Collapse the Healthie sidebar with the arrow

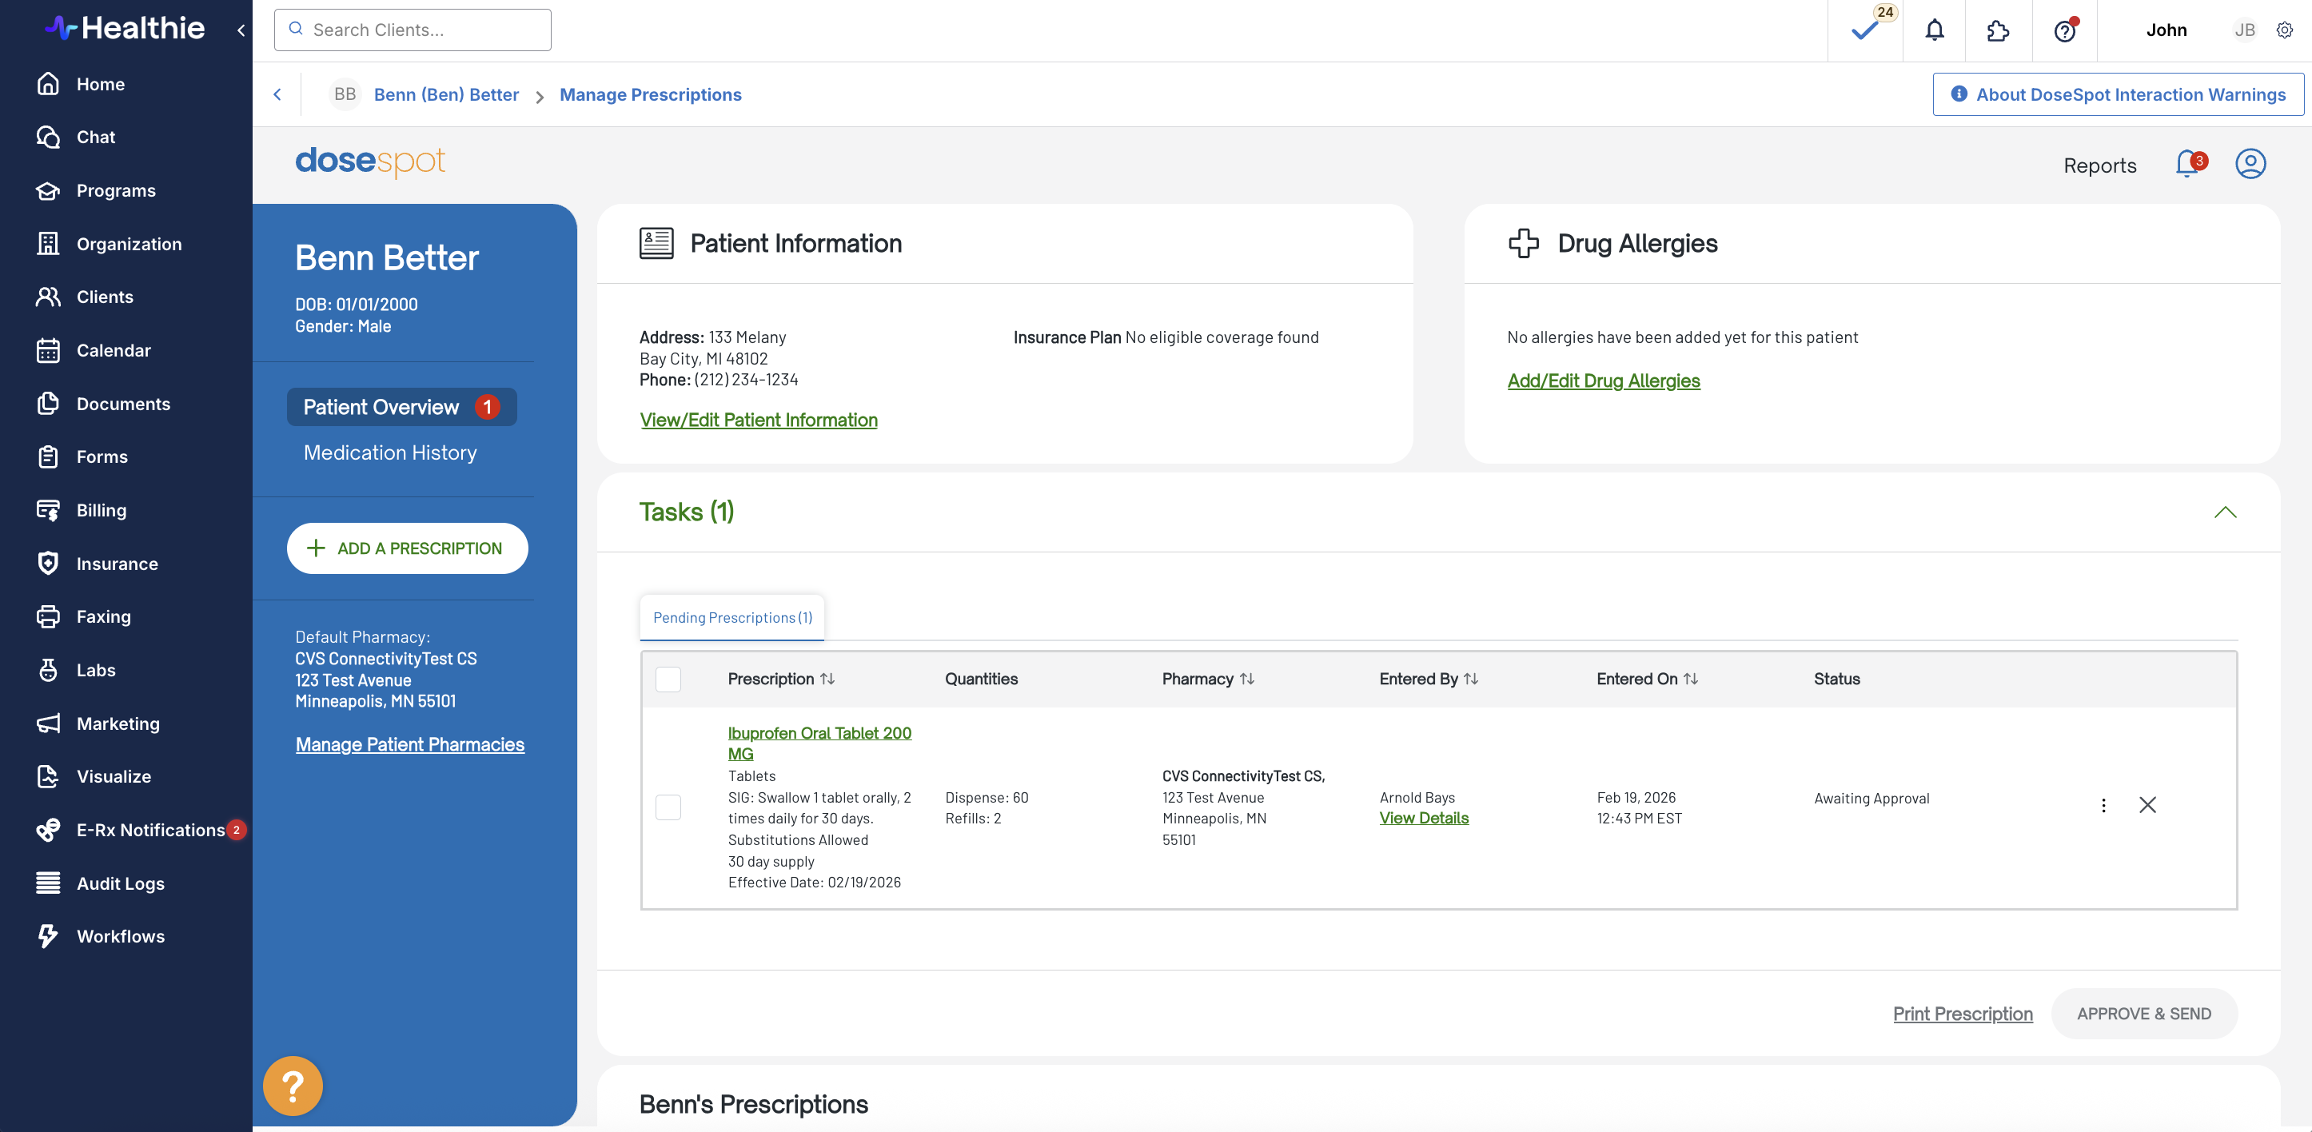[x=241, y=30]
